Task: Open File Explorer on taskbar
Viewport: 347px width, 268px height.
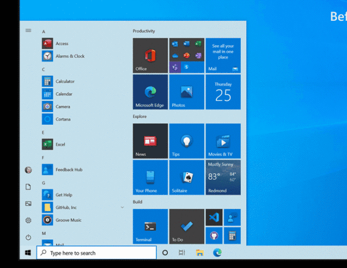Action: point(200,252)
